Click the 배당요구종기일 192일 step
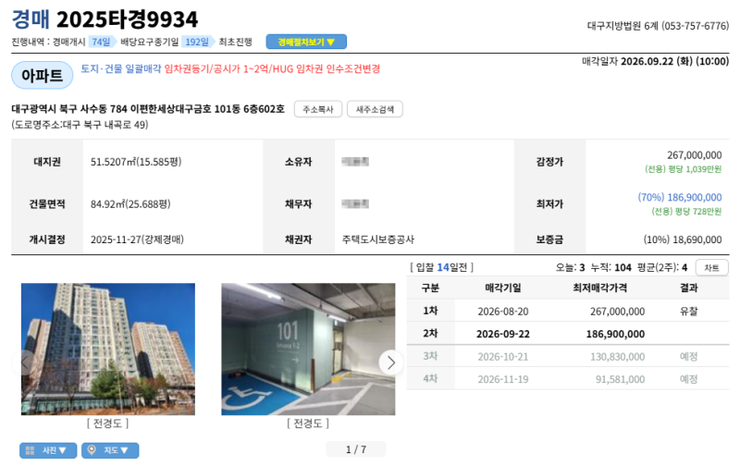 click(167, 42)
